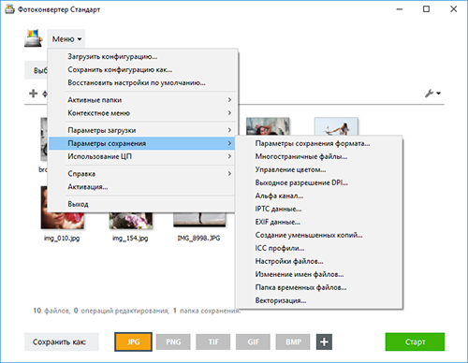
Task: Collapse the Меню dropdown
Action: (x=66, y=39)
